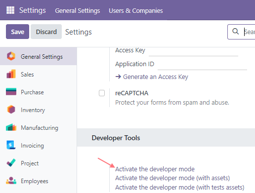Open the Users & Companies menu
This screenshot has height=193, width=255.
click(x=136, y=11)
